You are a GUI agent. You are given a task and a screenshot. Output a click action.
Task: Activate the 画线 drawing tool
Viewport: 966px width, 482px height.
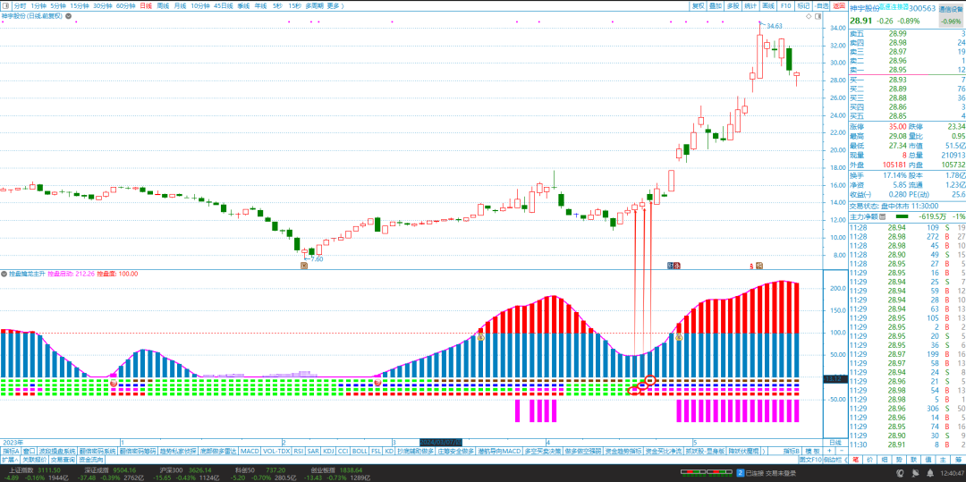tap(768, 5)
